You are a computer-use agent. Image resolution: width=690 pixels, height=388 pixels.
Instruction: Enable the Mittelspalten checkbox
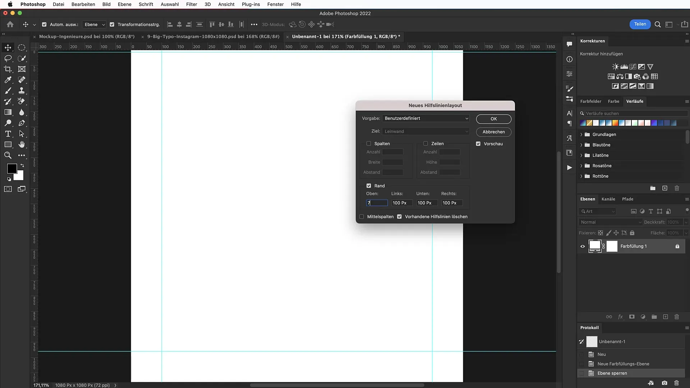[x=362, y=217]
